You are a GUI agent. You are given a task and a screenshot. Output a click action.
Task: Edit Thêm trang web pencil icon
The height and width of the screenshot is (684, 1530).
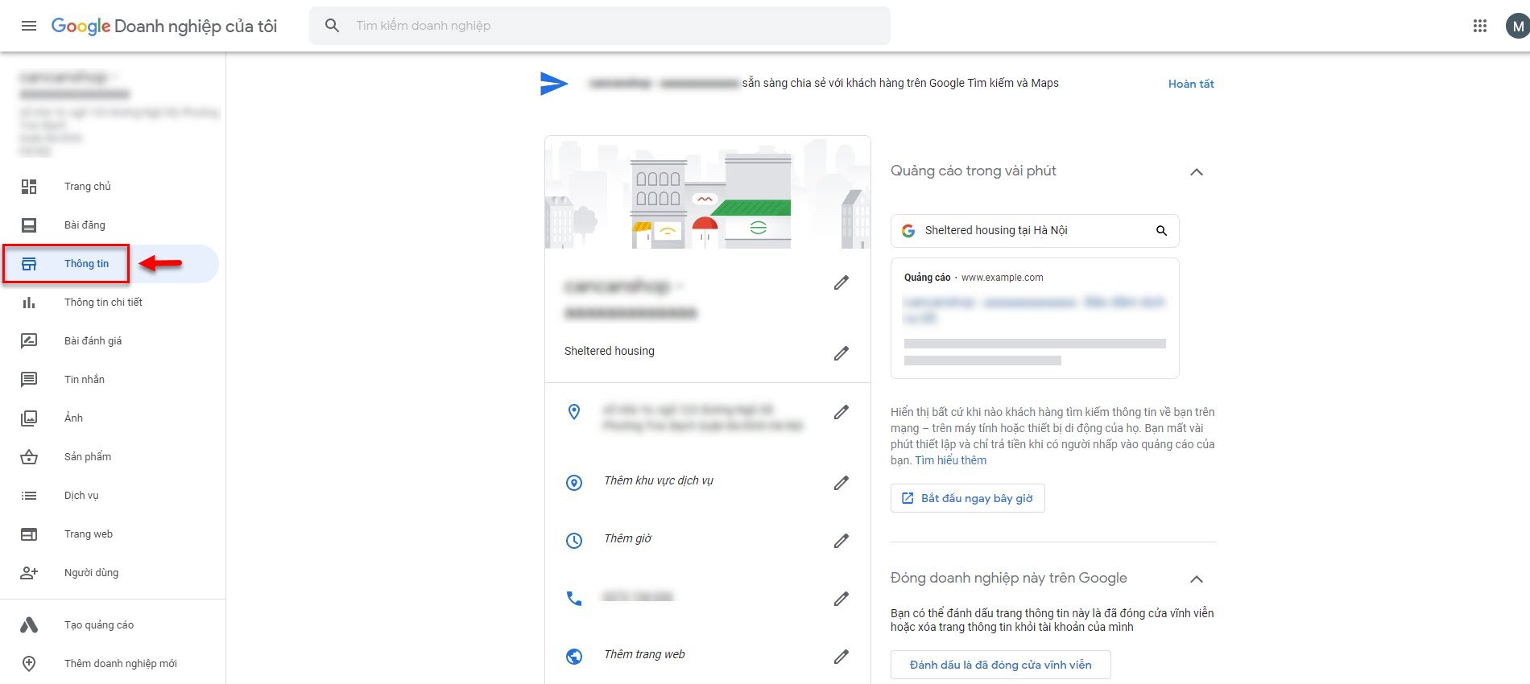(841, 657)
